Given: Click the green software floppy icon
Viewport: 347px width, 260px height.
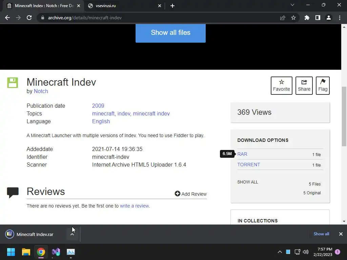Looking at the screenshot, I should [x=13, y=83].
